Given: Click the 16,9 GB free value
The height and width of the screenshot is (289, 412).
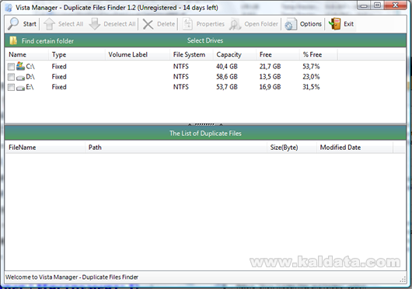Looking at the screenshot, I should coord(270,87).
